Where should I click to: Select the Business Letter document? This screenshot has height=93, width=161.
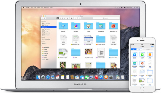tap(101, 52)
